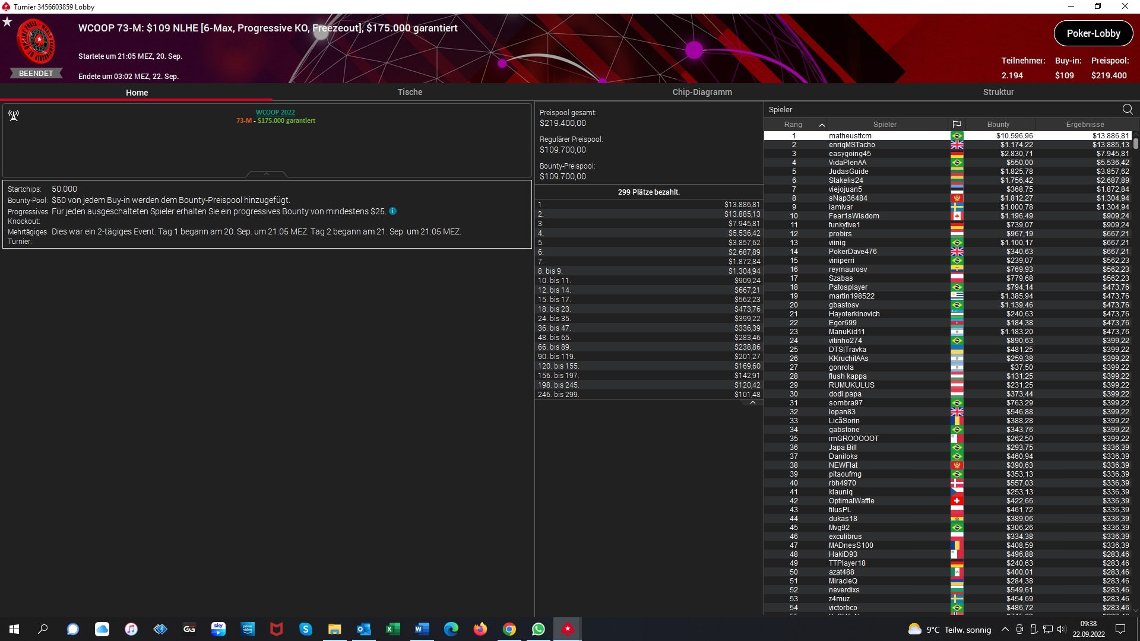Launch Skype from the taskbar
This screenshot has height=641, width=1140.
tap(306, 629)
